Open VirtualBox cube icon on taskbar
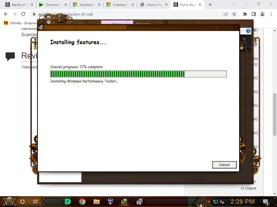Screen dimensions: 277x207 pyautogui.click(x=110, y=202)
